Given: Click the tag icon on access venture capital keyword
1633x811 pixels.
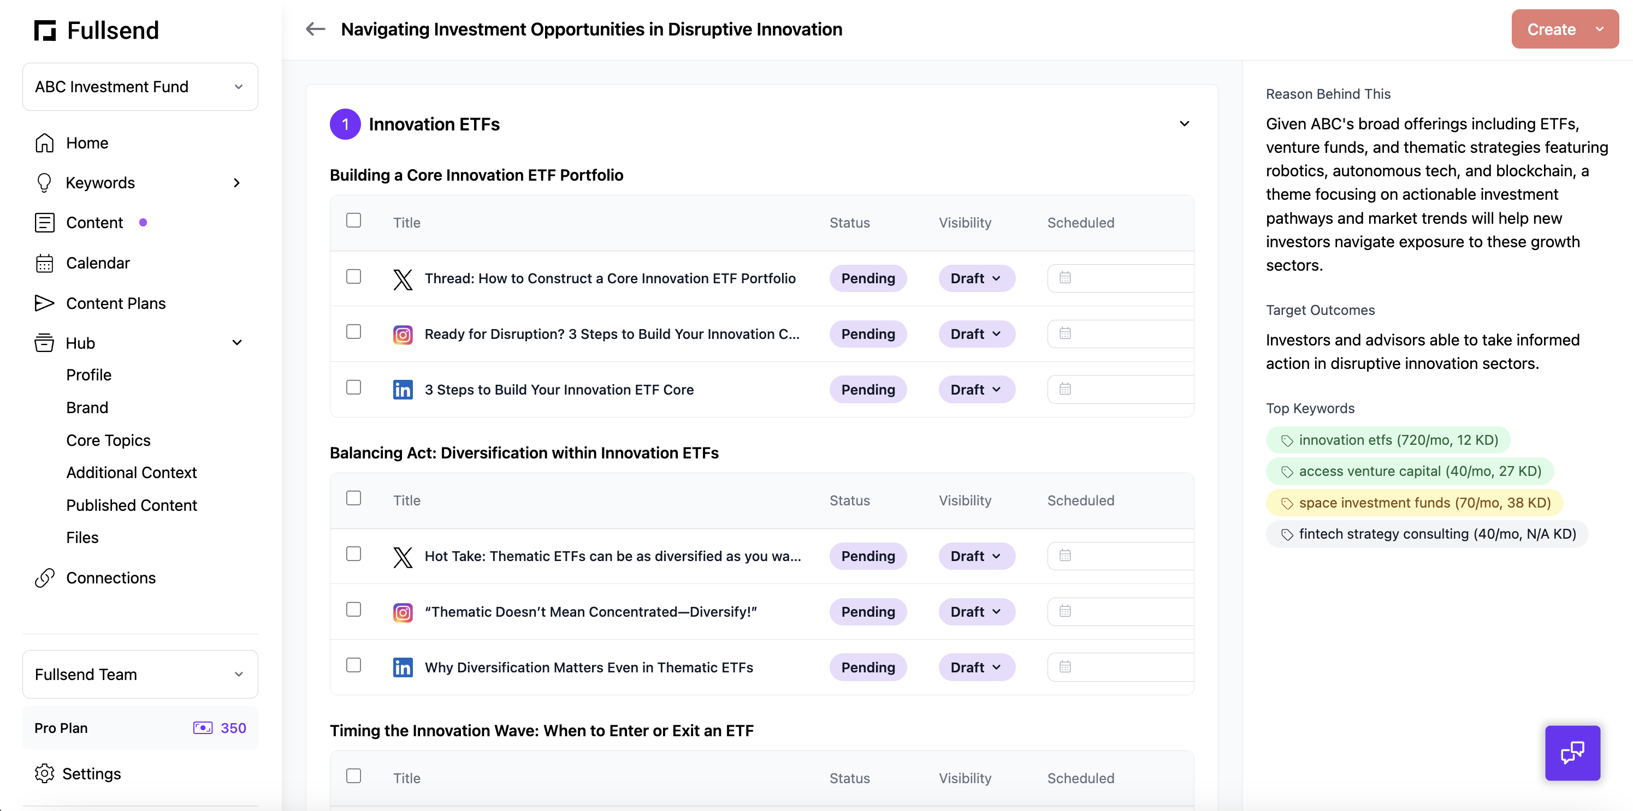Looking at the screenshot, I should (1287, 472).
